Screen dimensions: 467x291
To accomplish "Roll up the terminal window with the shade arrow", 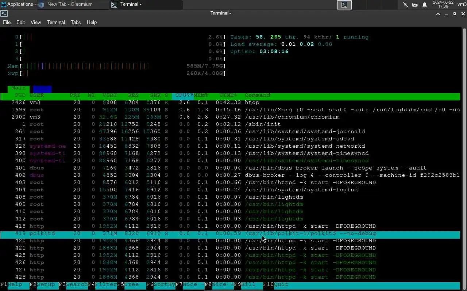I will [438, 13].
